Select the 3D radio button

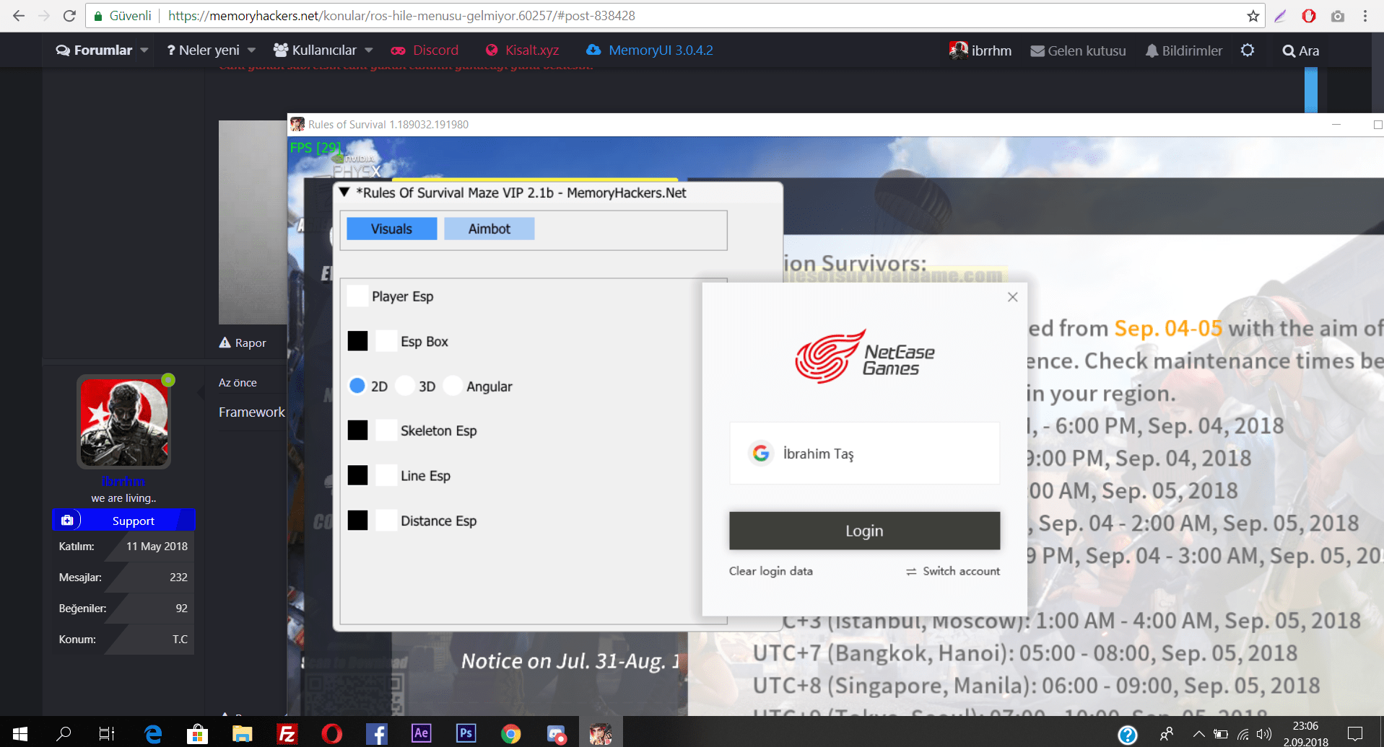point(406,386)
